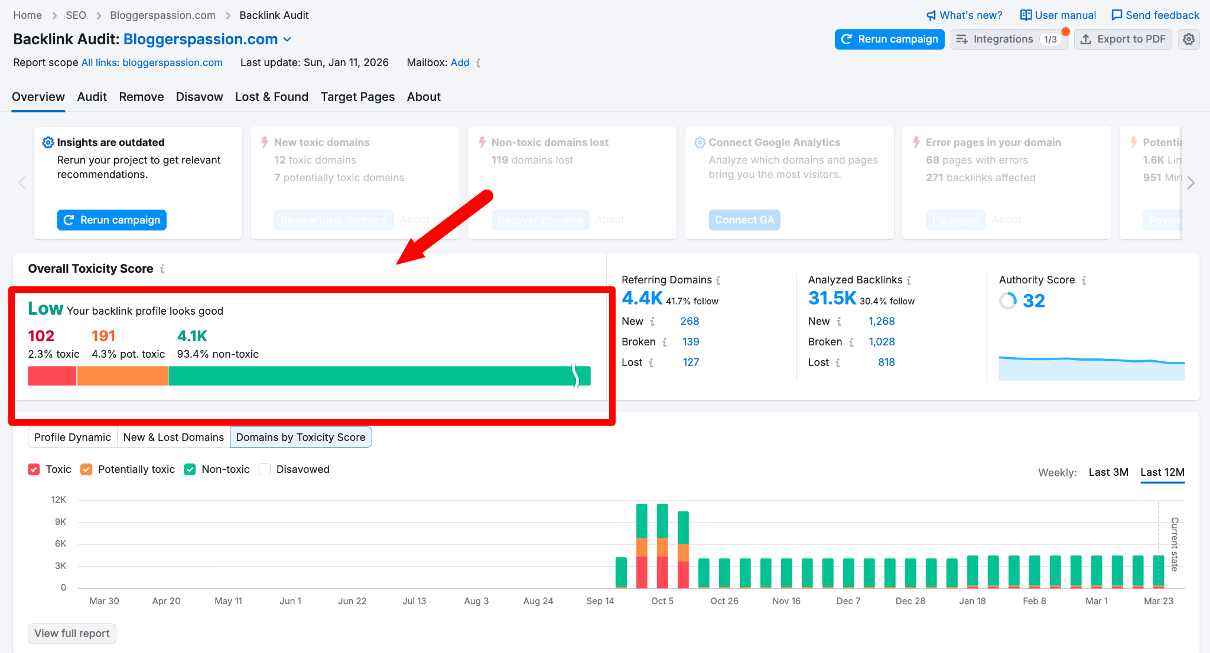This screenshot has width=1210, height=653.
Task: Toggle the Potentially toxic checkbox
Action: (x=86, y=469)
